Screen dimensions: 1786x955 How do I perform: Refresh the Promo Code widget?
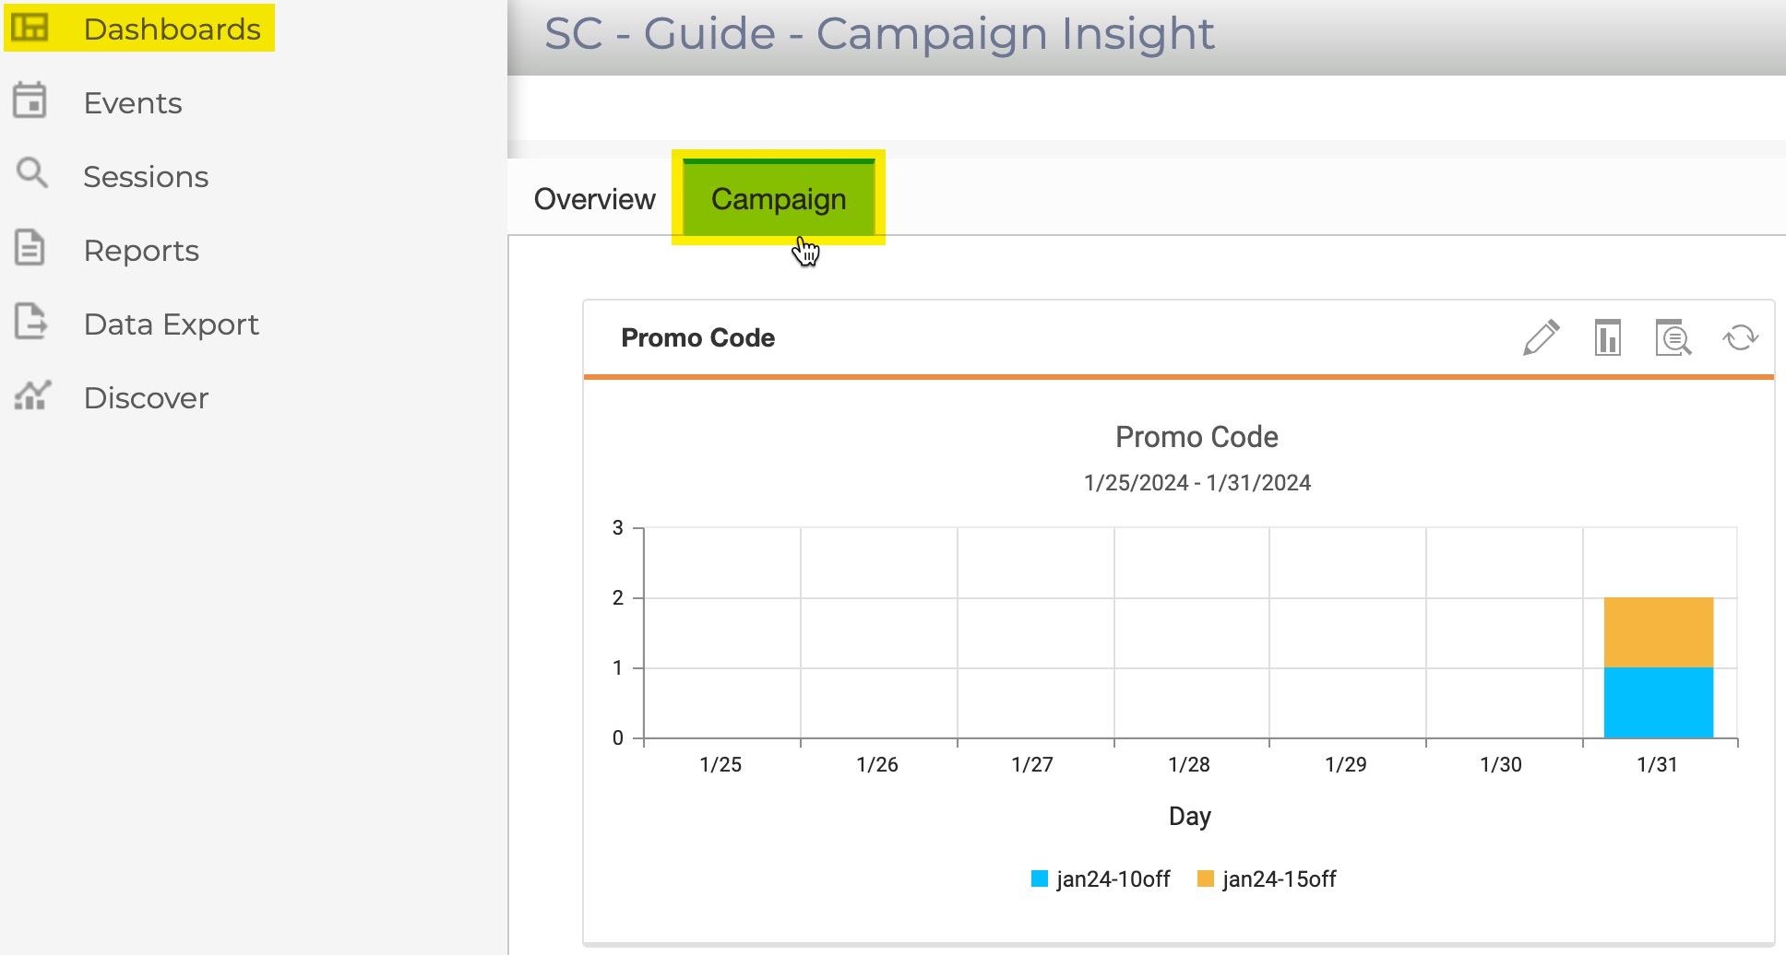[1742, 338]
